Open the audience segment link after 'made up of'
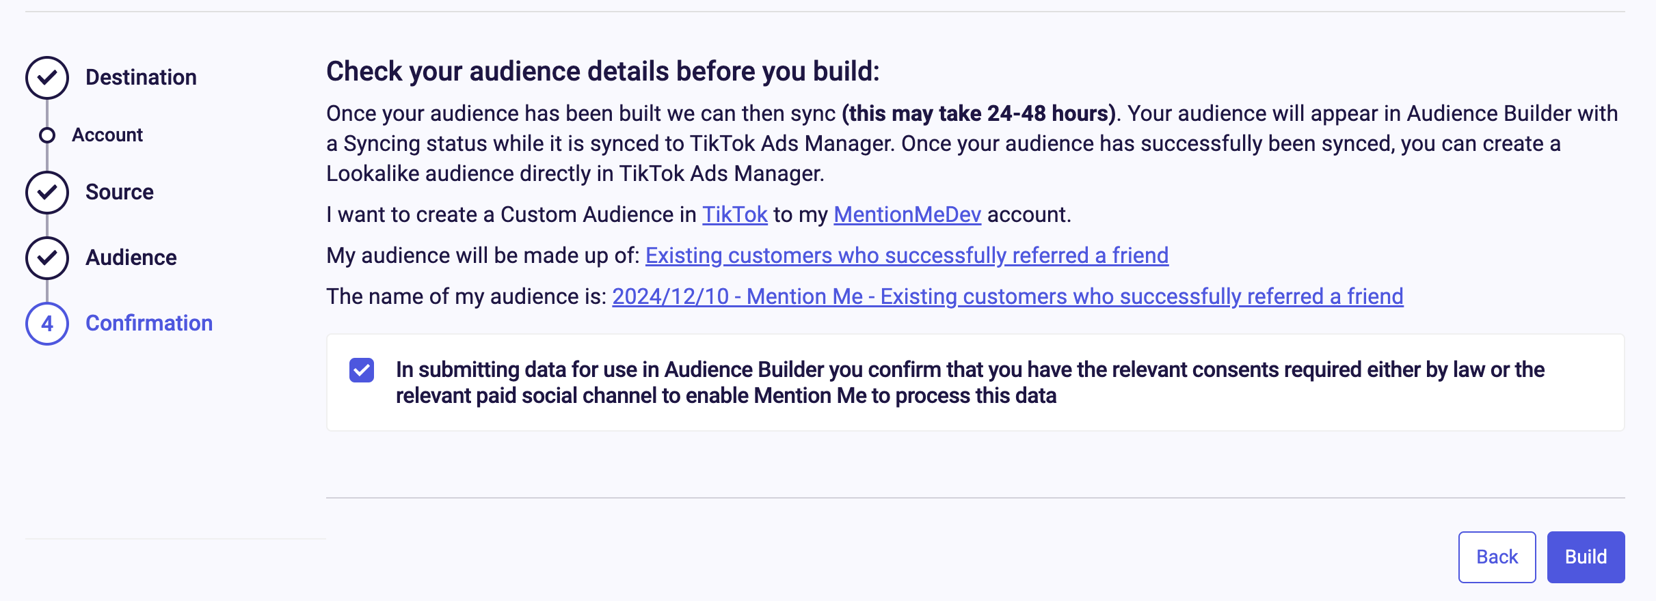 (x=907, y=255)
